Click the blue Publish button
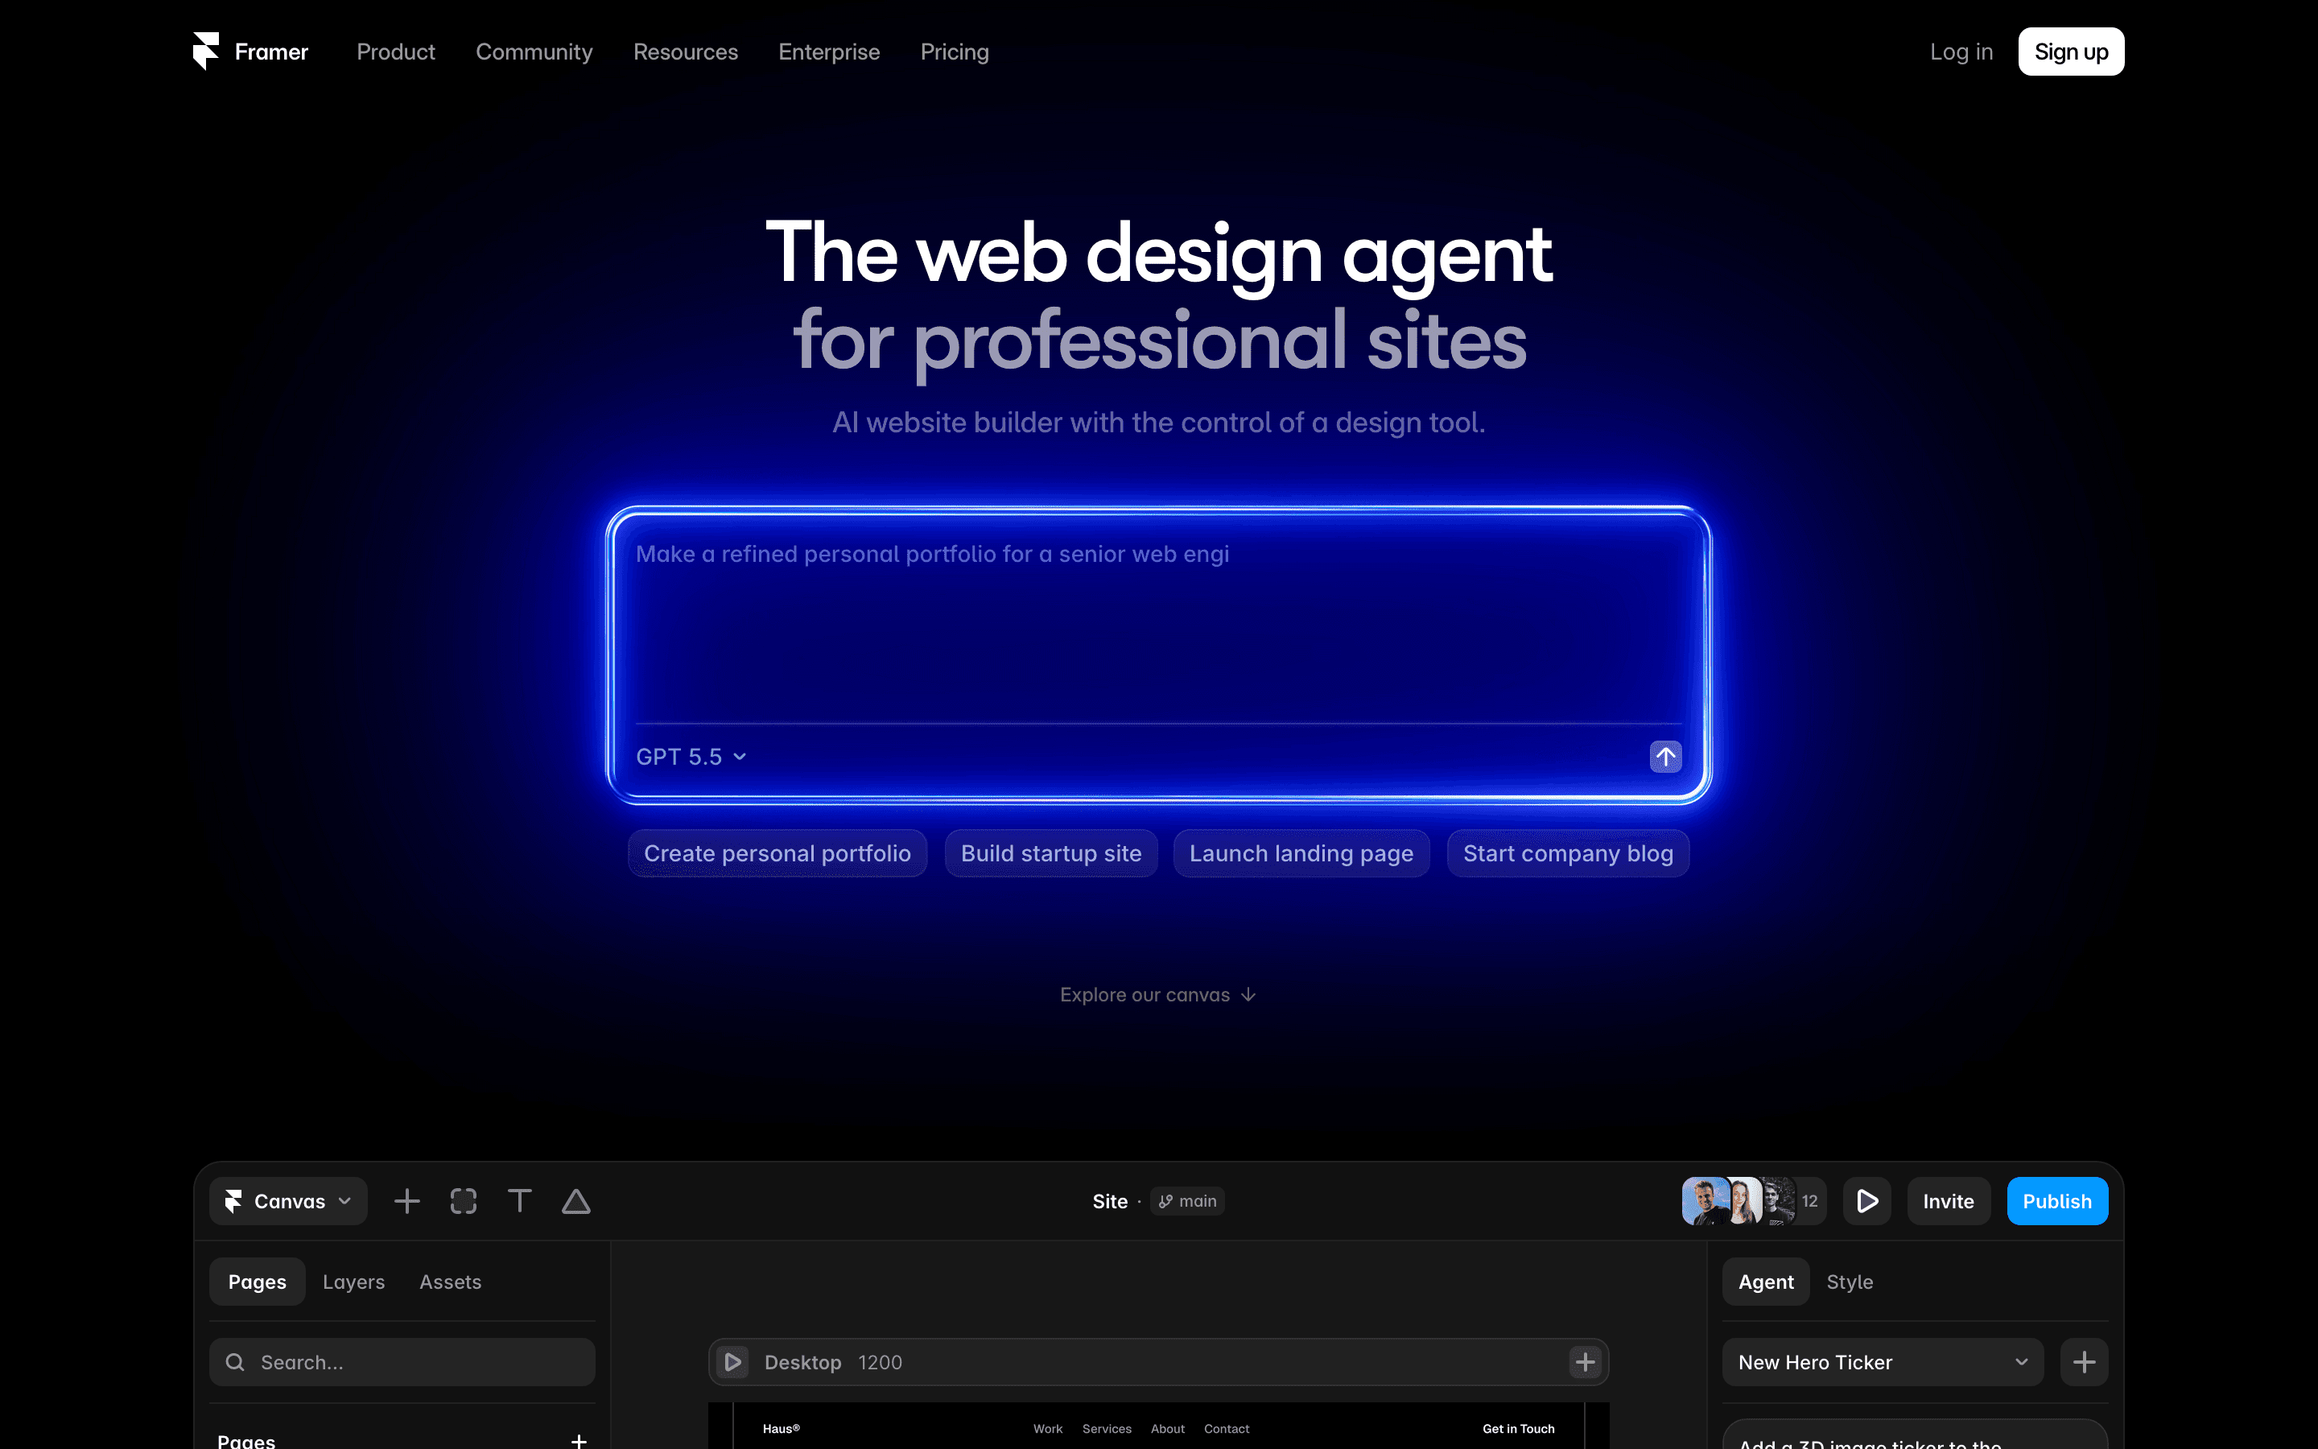The width and height of the screenshot is (2318, 1449). 2056,1201
